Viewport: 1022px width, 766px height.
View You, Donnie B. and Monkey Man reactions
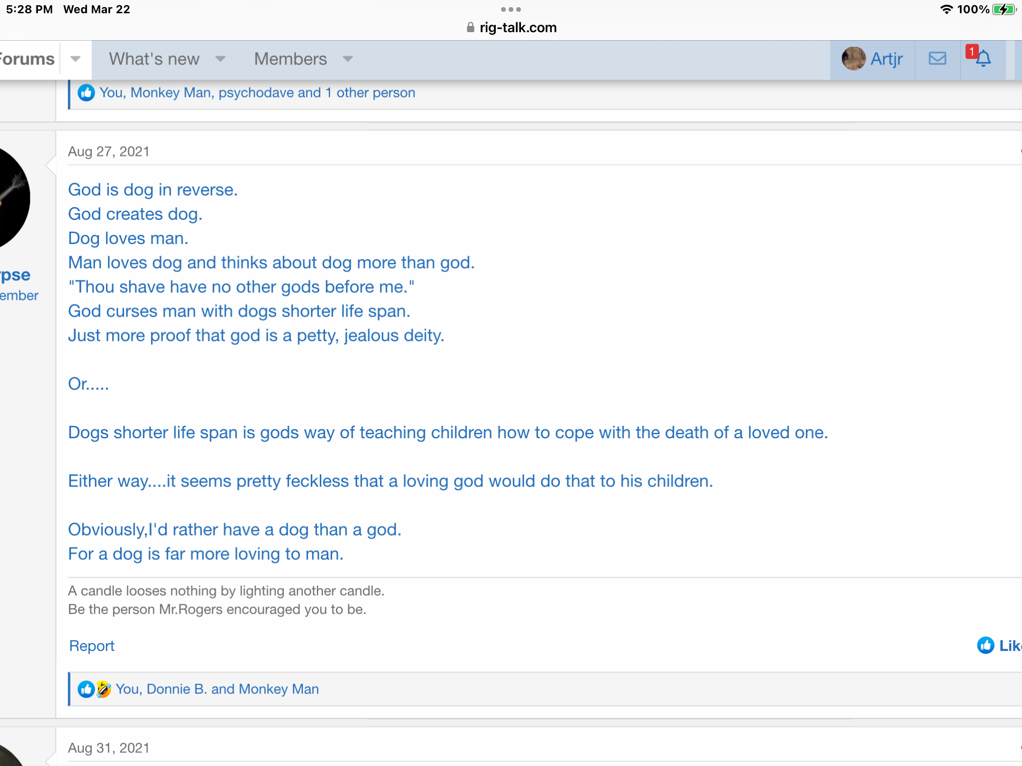tap(217, 689)
